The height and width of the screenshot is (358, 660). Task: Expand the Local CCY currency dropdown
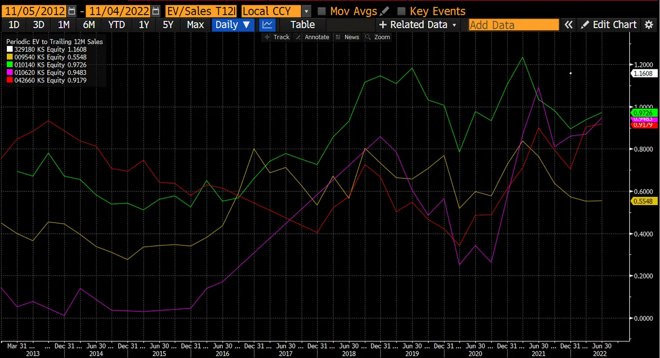306,11
